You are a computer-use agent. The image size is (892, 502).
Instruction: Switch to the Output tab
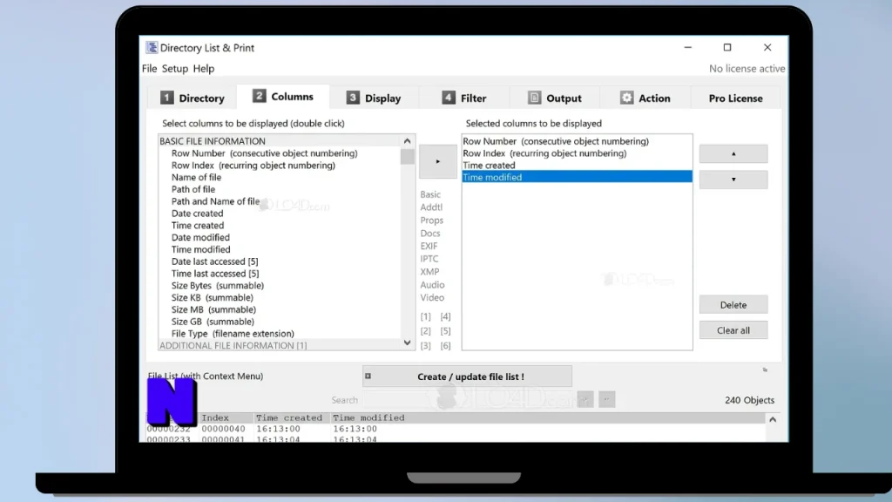(x=555, y=98)
